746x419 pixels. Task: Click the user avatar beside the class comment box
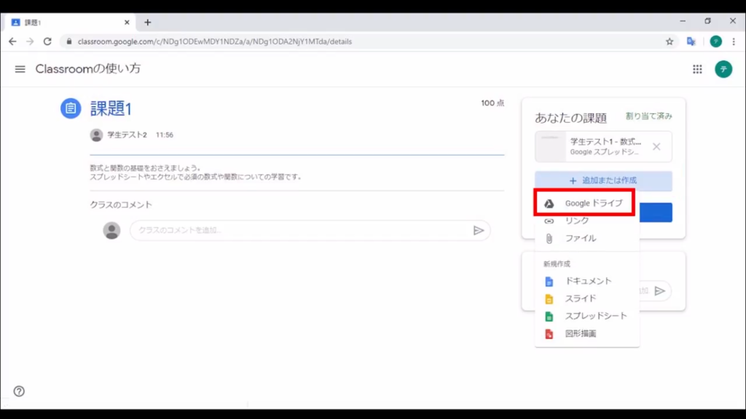(x=111, y=231)
